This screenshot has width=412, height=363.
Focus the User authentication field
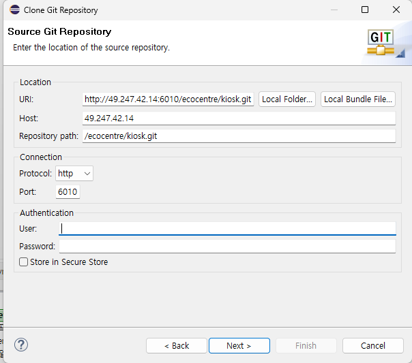point(227,228)
